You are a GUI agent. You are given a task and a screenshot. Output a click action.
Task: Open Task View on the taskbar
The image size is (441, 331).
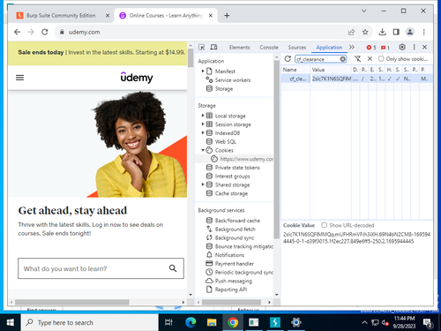pyautogui.click(x=168, y=322)
